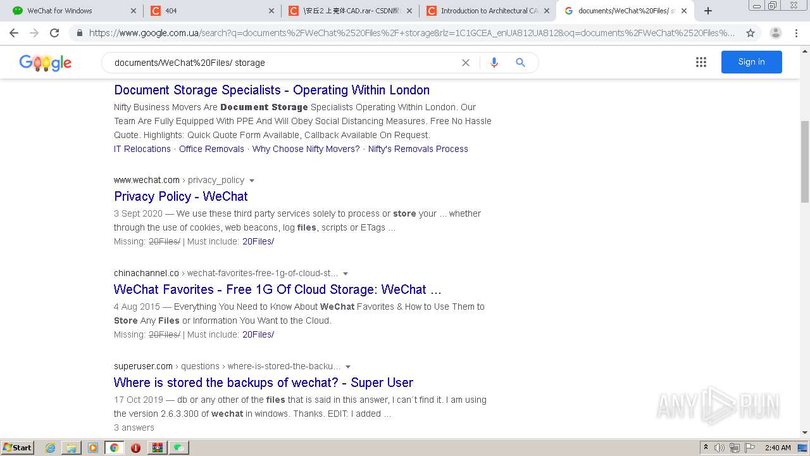Click 20Files/ must-include under WeChat Favorites
Screen dimensions: 810x456
coord(258,334)
